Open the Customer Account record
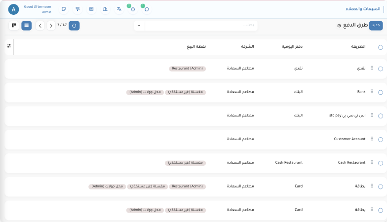Image resolution: width=387 pixels, height=222 pixels. pos(349,139)
